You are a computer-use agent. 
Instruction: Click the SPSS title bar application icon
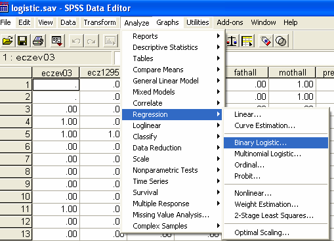(x=4, y=7)
